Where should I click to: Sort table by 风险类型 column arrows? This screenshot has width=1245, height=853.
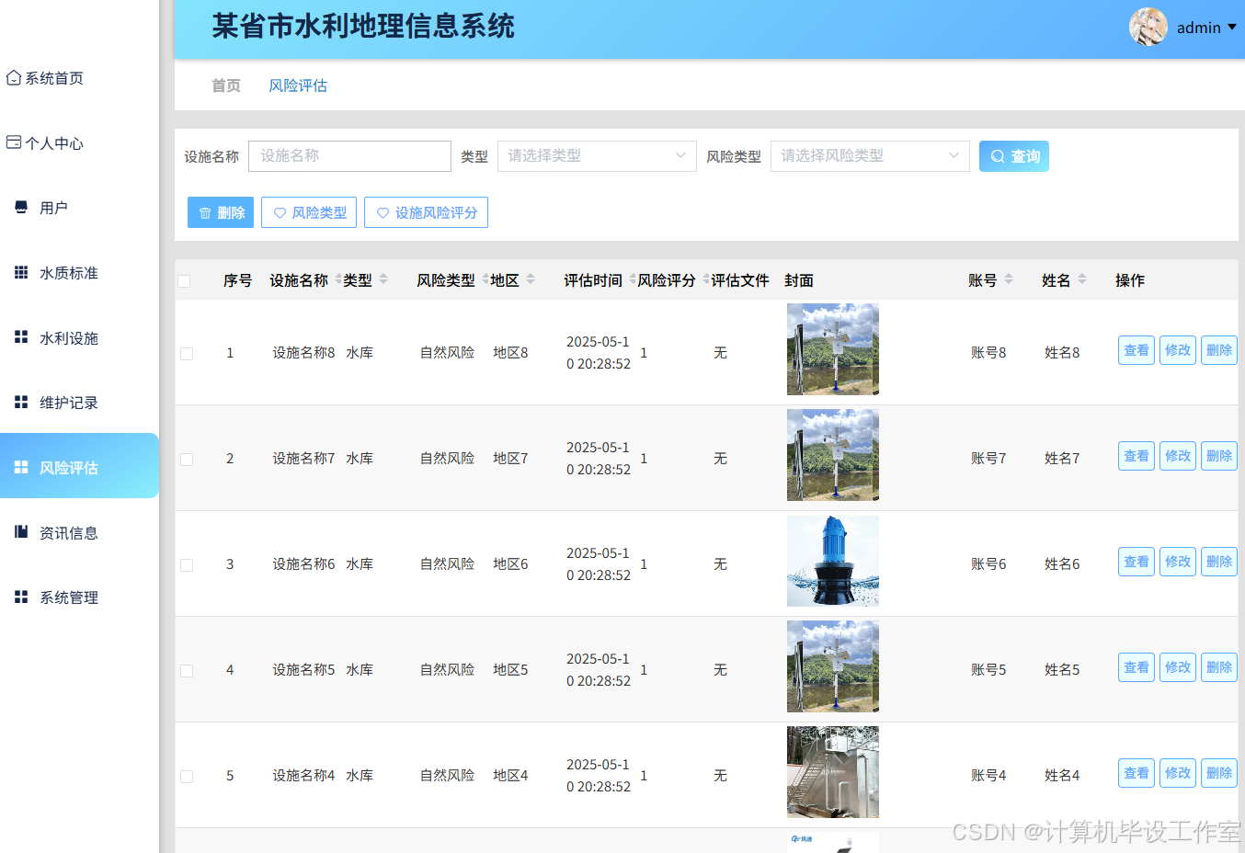[x=485, y=279]
